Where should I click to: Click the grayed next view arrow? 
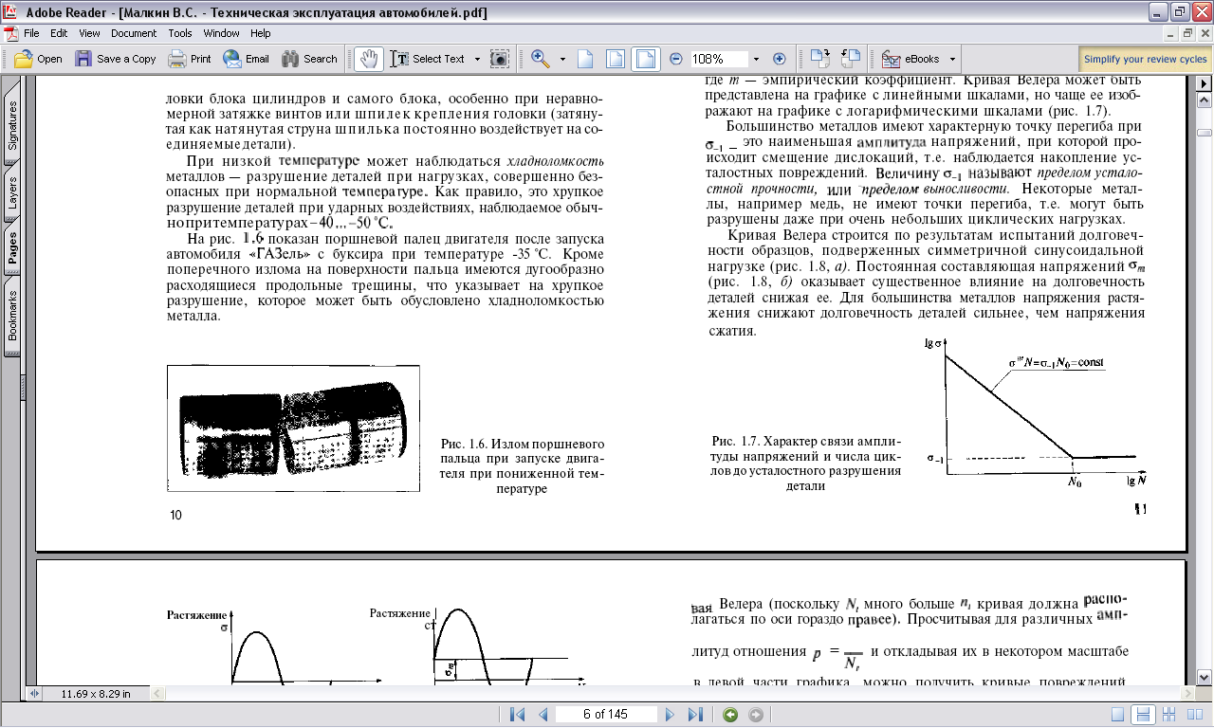(x=756, y=714)
